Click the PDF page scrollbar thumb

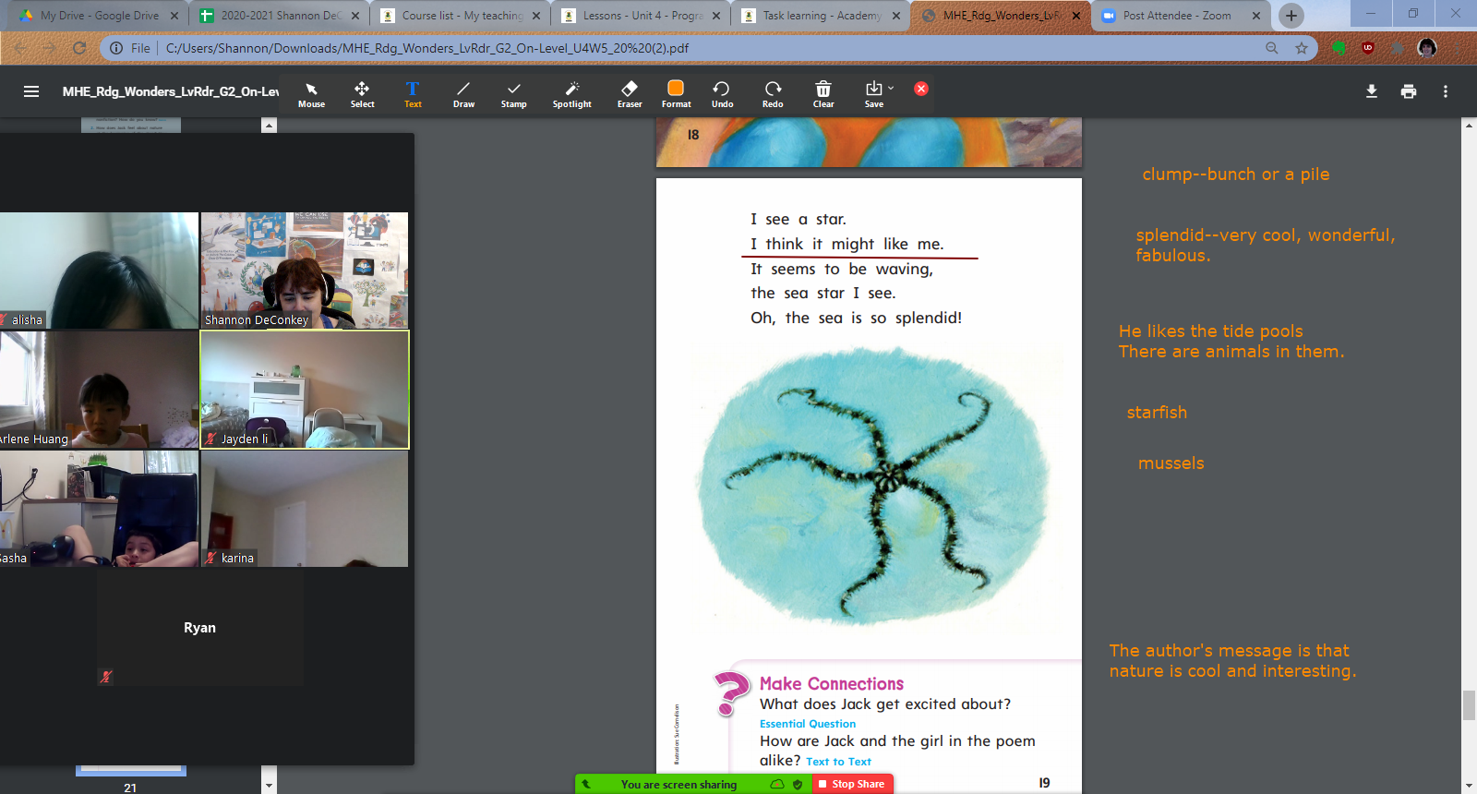[x=1469, y=705]
